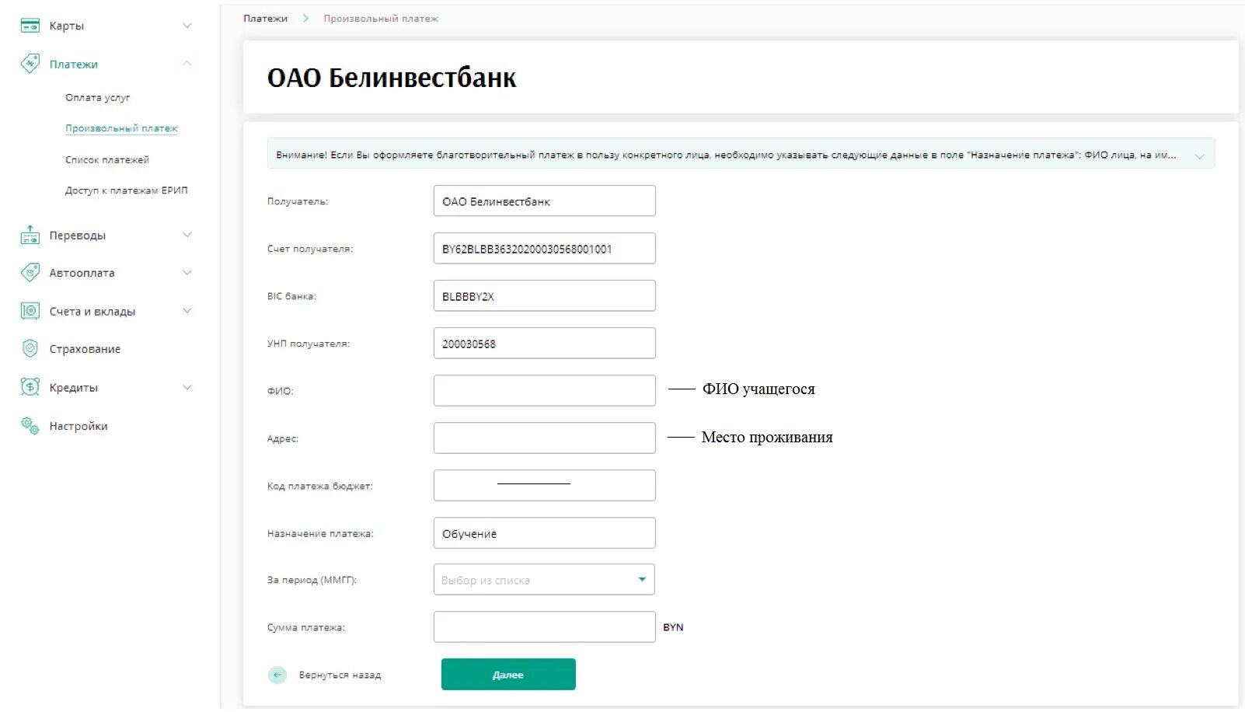
Task: Click the Сумма платежа input field
Action: coord(544,627)
